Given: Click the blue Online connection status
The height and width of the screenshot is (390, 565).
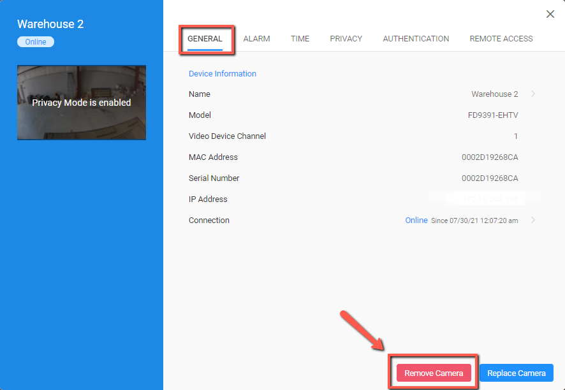Looking at the screenshot, I should point(416,220).
